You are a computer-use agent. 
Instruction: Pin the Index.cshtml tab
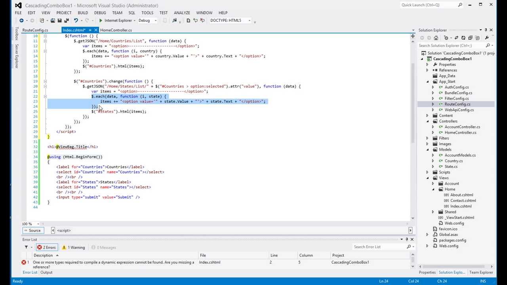click(90, 30)
